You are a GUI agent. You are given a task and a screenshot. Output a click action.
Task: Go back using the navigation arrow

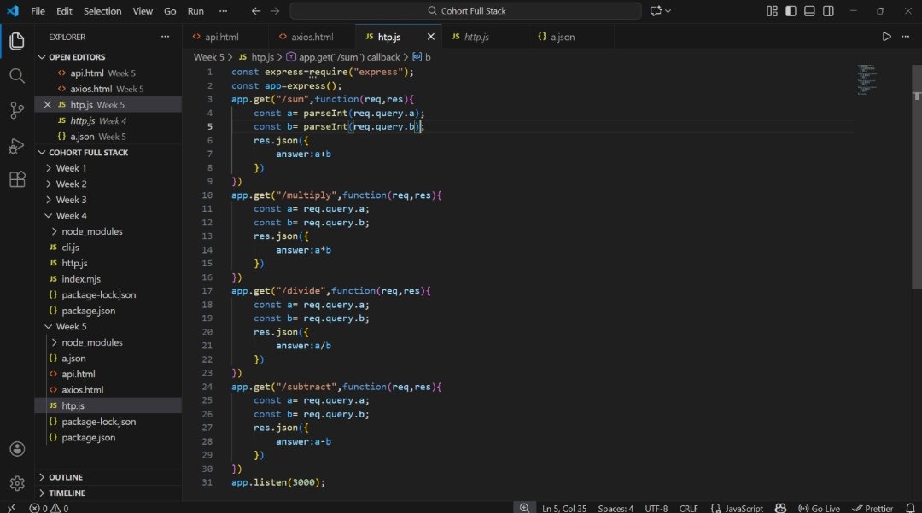pos(256,10)
